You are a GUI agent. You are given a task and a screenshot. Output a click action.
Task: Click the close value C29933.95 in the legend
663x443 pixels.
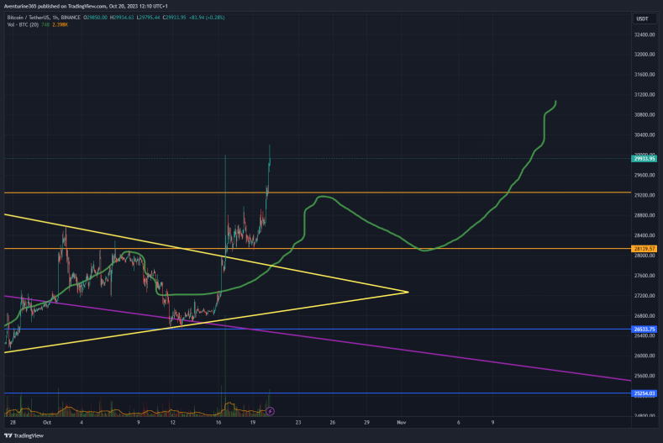pyautogui.click(x=174, y=18)
